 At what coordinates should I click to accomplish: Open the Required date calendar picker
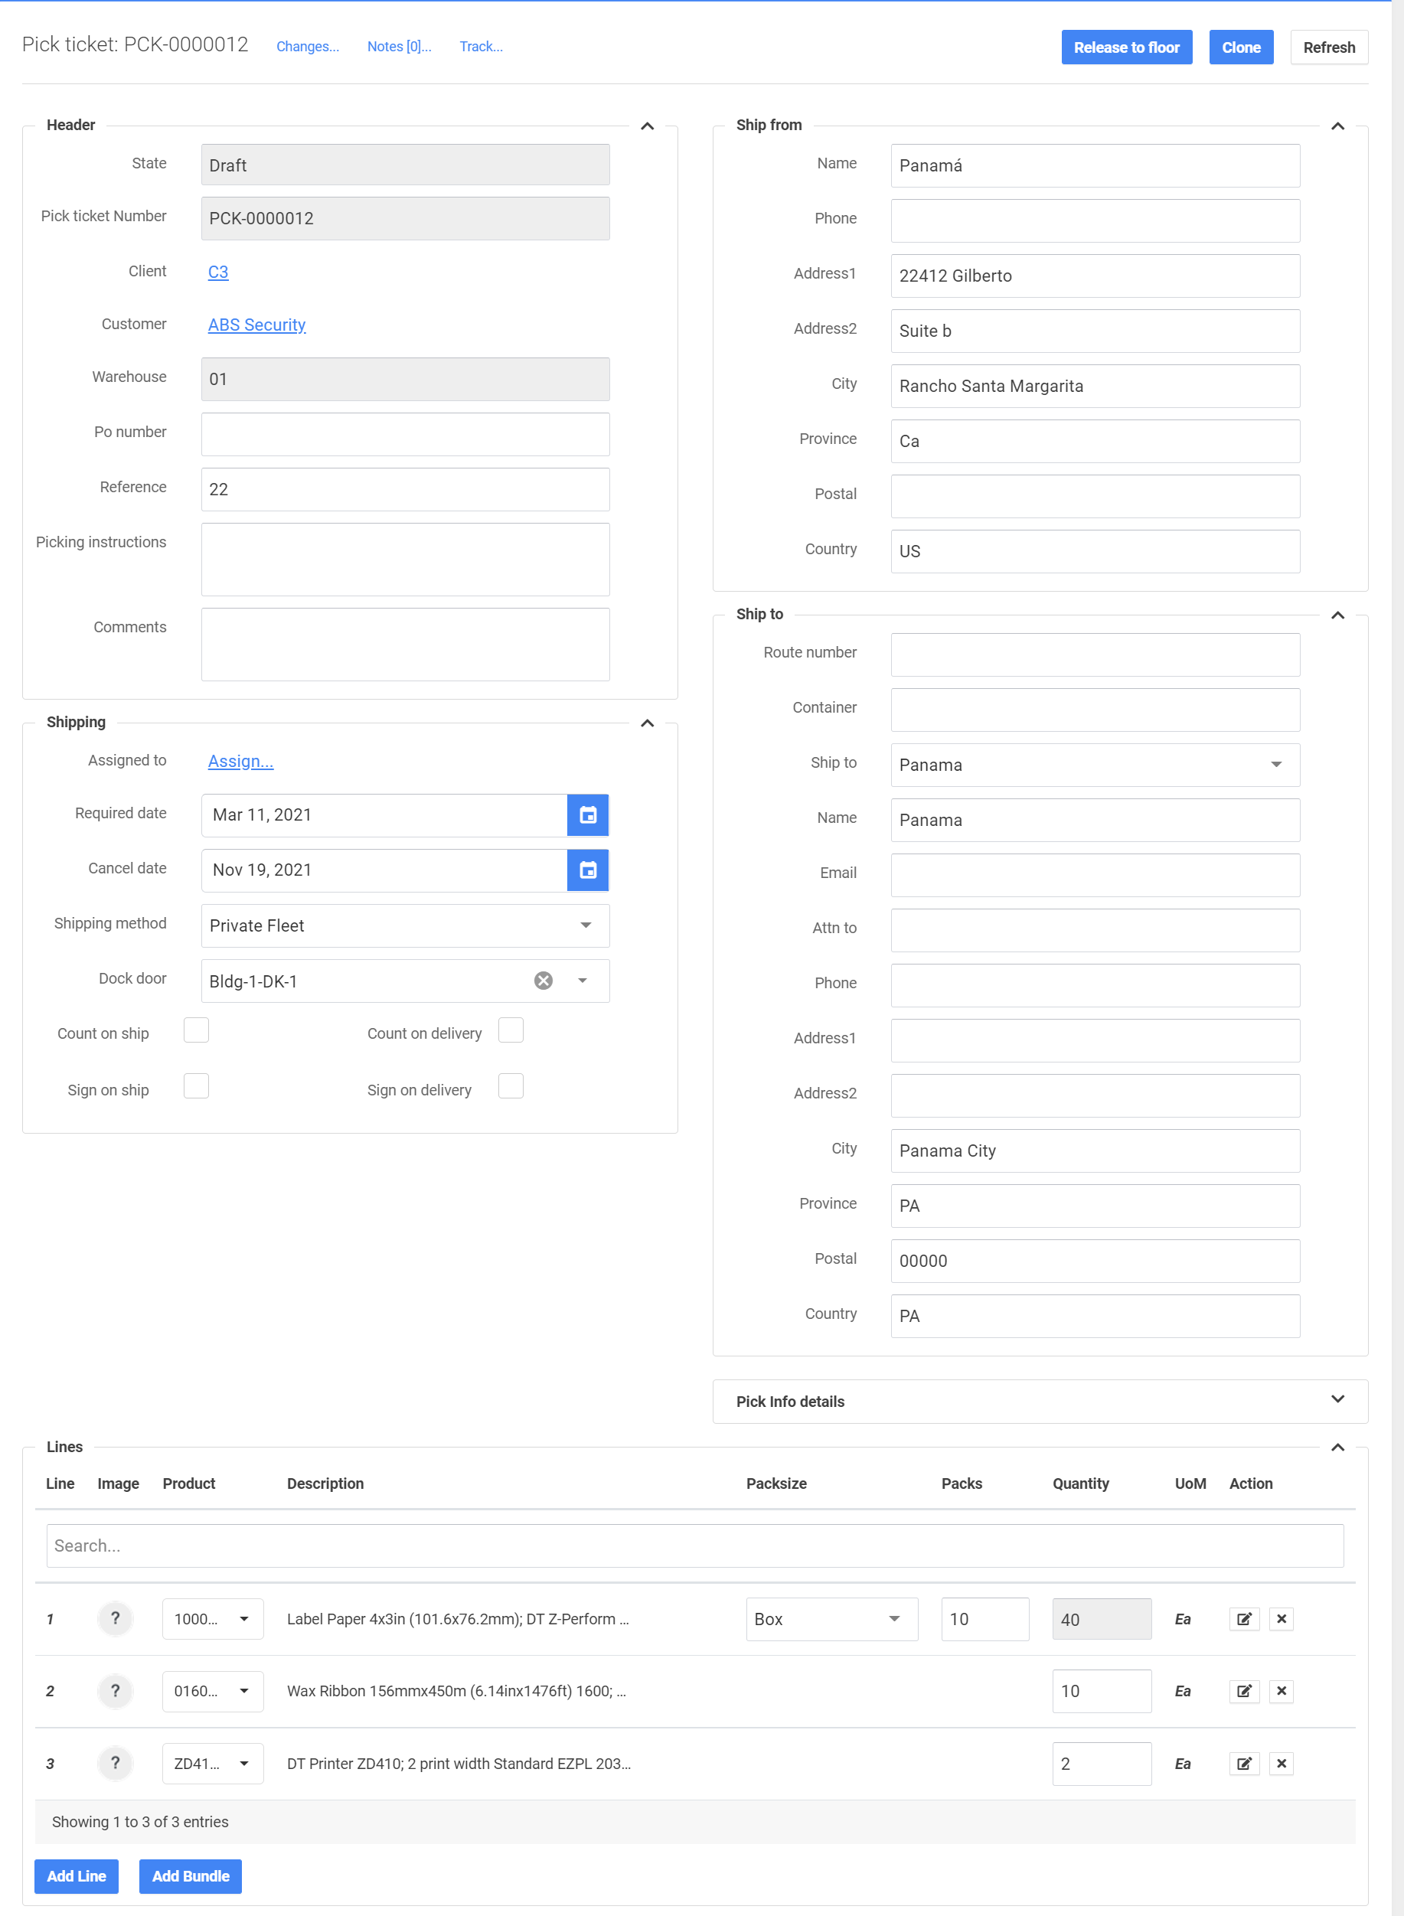[587, 814]
